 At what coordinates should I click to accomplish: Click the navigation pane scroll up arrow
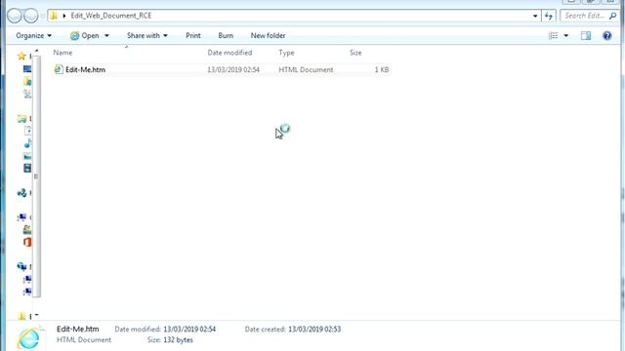36,51
